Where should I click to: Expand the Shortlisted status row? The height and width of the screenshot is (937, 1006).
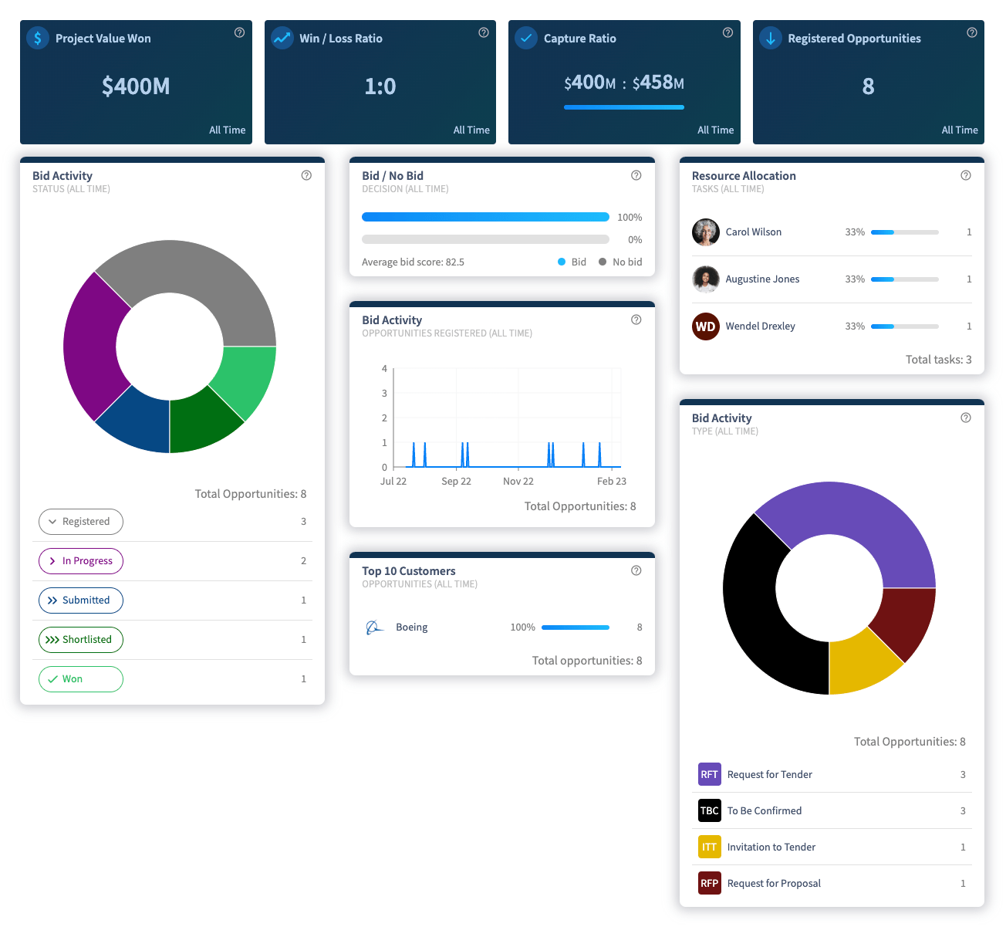pos(80,639)
